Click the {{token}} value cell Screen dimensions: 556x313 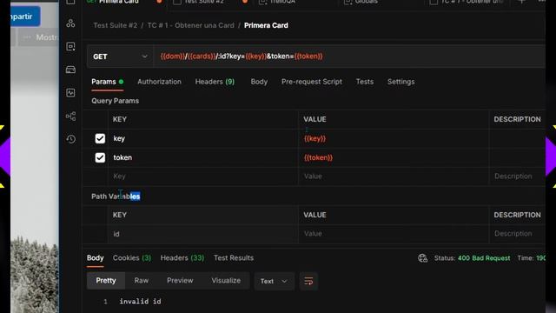click(x=394, y=157)
